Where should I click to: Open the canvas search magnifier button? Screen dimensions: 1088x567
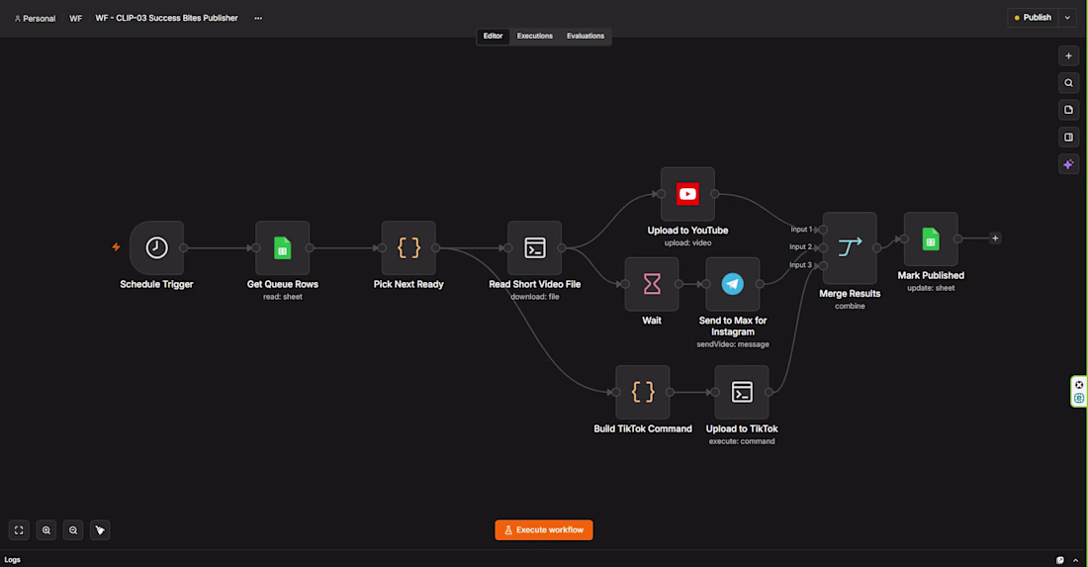click(1068, 82)
